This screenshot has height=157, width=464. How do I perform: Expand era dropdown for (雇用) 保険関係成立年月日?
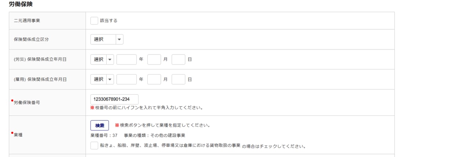[x=102, y=79]
